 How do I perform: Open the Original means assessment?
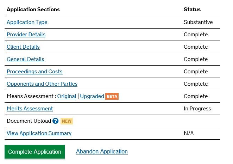coord(67,96)
